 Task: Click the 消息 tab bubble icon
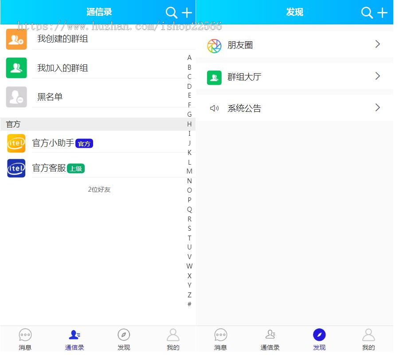(x=25, y=335)
